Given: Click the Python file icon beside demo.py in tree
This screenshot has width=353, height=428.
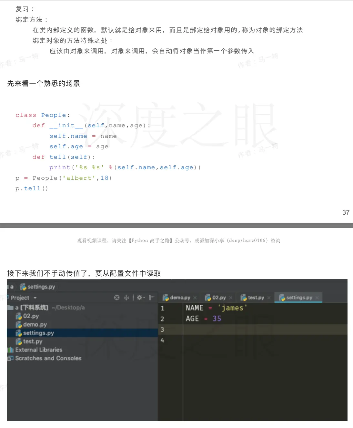Looking at the screenshot, I should (19, 325).
